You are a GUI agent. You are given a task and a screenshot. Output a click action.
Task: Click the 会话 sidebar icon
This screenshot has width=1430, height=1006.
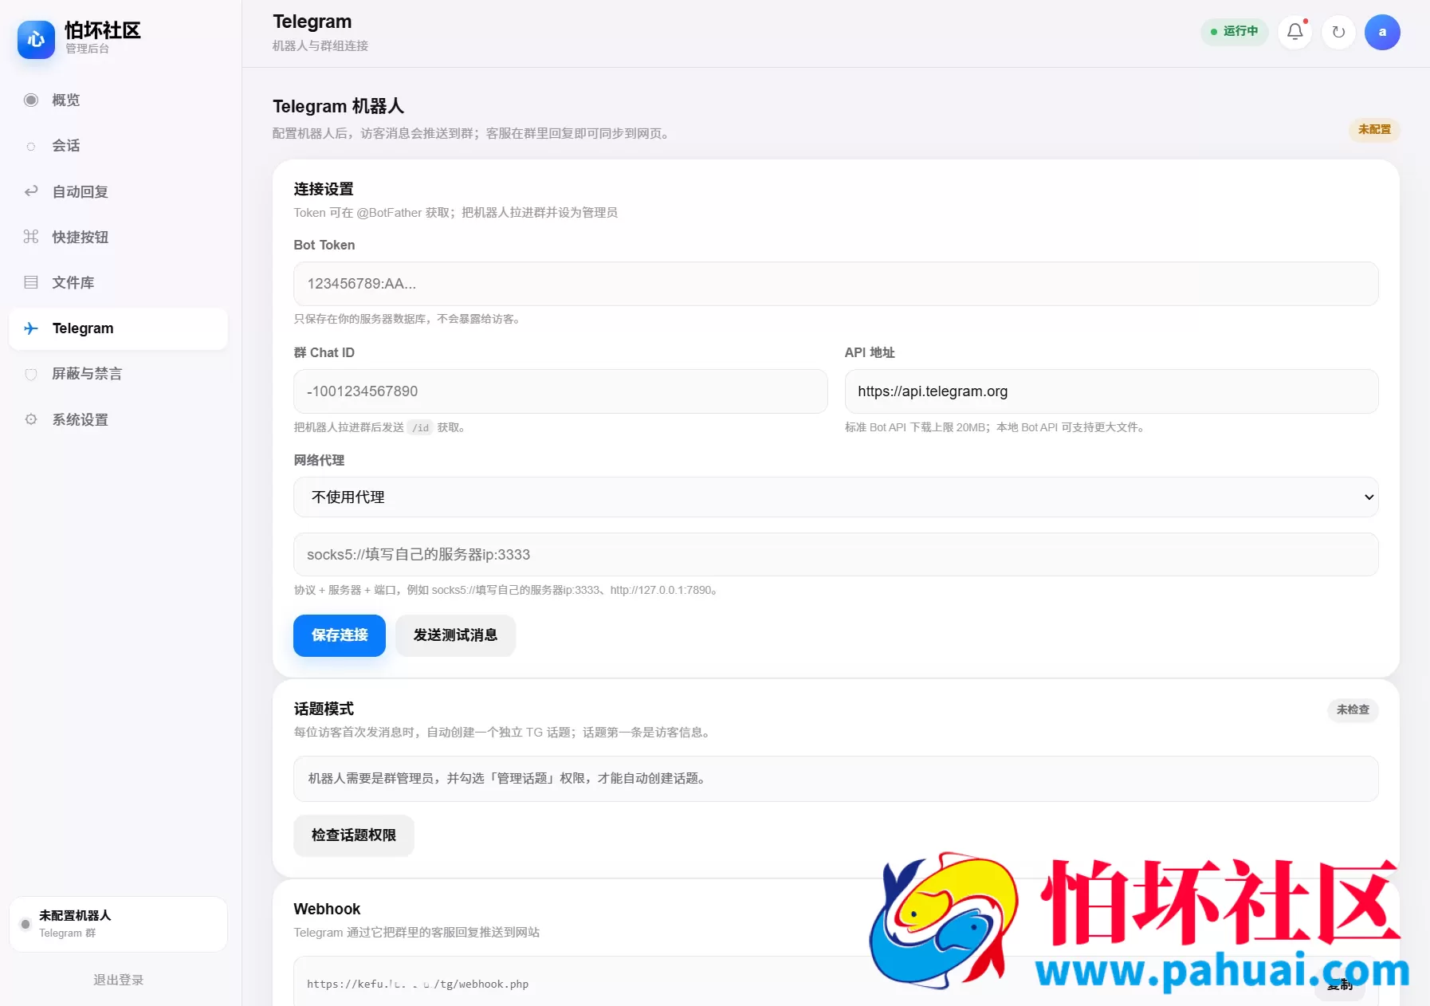click(x=31, y=146)
